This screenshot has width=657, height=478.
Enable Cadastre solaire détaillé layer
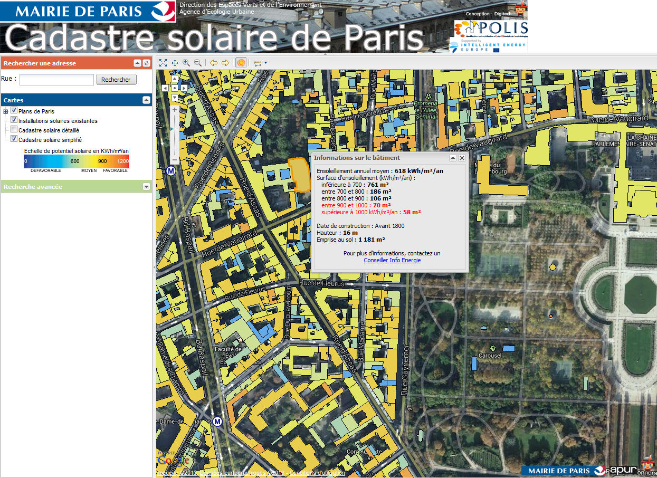[14, 130]
